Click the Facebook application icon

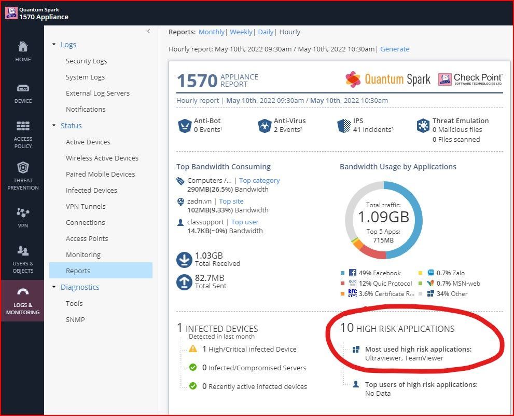click(x=352, y=273)
